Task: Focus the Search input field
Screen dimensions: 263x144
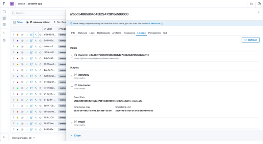Action: [38, 13]
